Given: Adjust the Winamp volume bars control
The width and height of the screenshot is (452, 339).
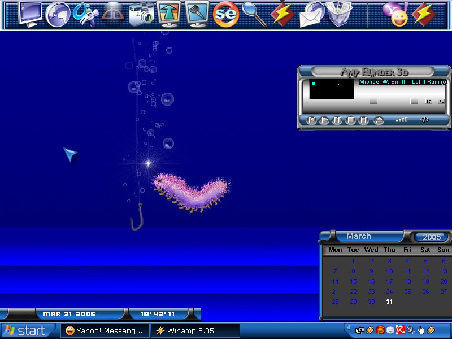Looking at the screenshot, I should (401, 120).
